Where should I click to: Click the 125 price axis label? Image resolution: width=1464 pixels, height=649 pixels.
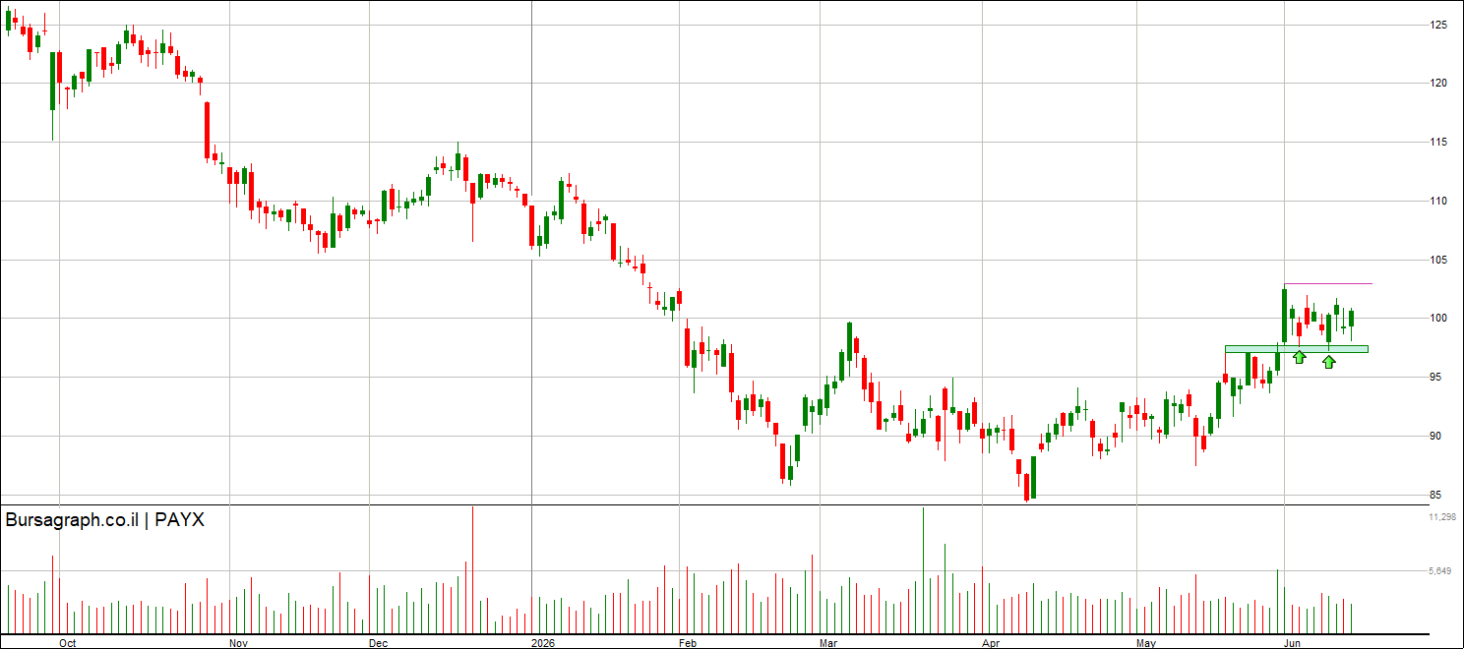point(1438,25)
